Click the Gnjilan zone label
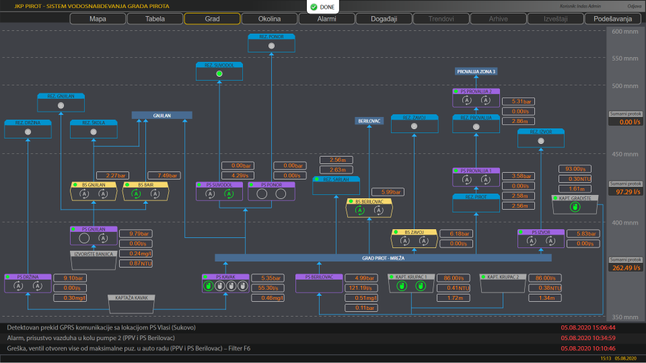Viewport: 646px width, 363px height. tap(161, 116)
